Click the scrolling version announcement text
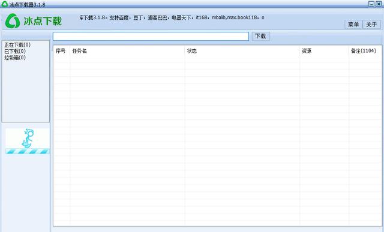Screen dimensions: 384x232 [x=172, y=17]
